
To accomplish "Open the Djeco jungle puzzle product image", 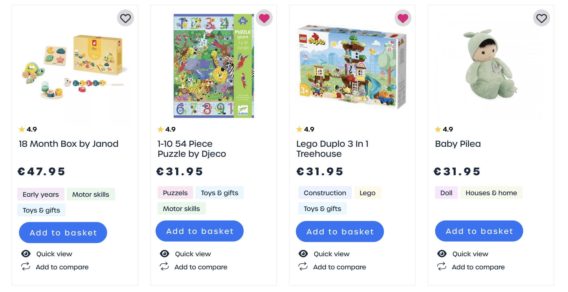I will pos(214,66).
